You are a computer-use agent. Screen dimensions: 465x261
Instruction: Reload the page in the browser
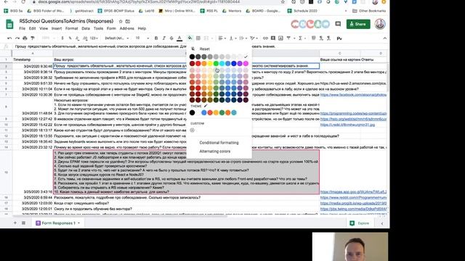23,1
